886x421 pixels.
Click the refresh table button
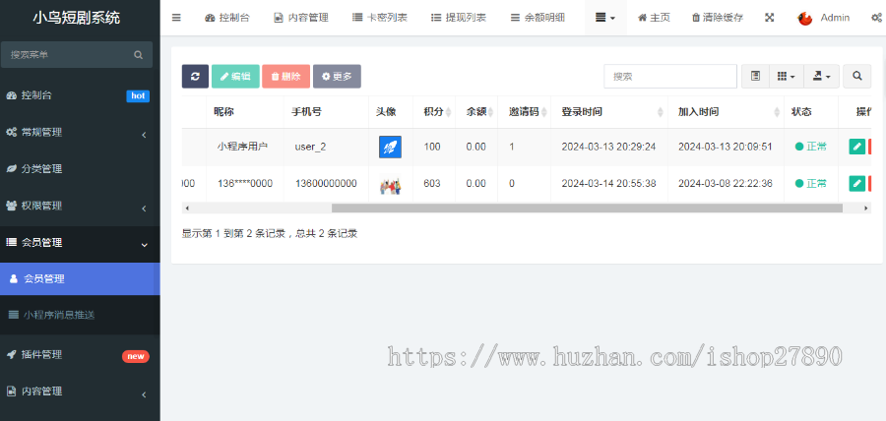pyautogui.click(x=195, y=76)
